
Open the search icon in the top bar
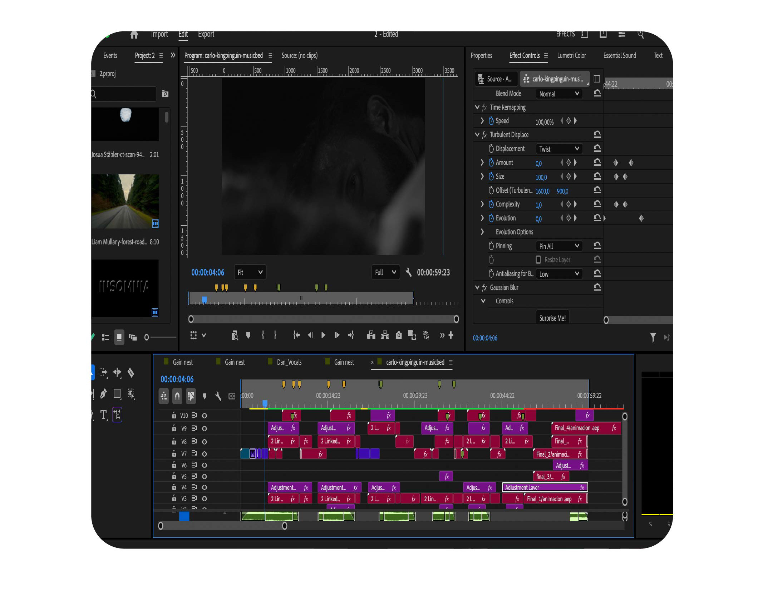(641, 35)
